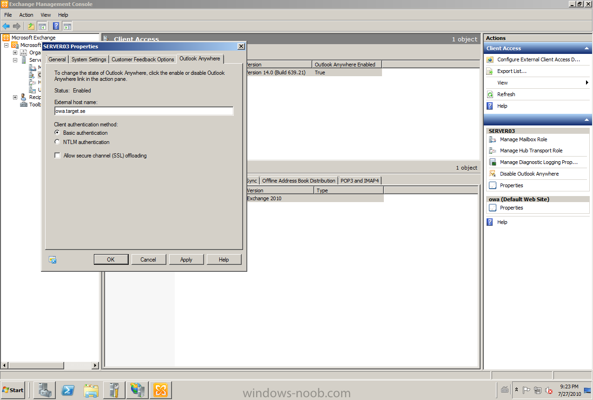Screen dimensions: 593x400
Task: Open the Action menu
Action: coord(26,15)
